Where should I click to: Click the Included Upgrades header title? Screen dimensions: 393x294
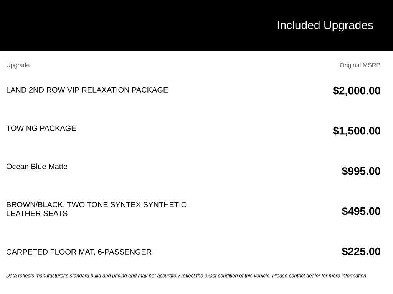[325, 26]
